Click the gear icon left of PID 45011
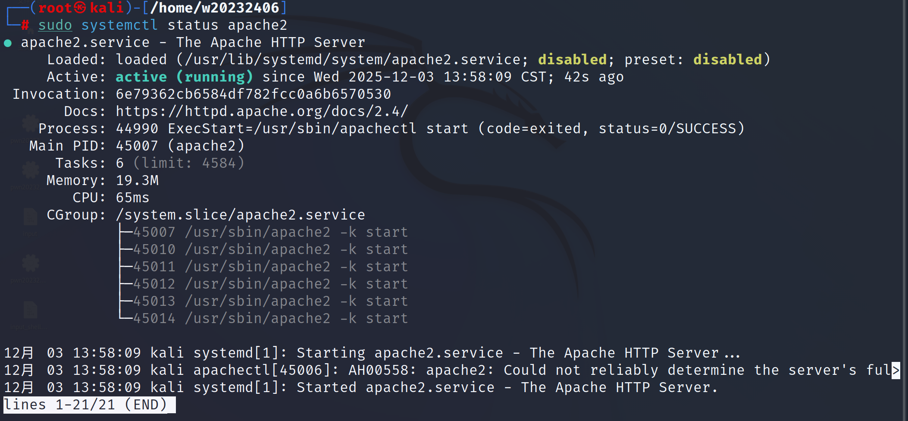This screenshot has width=908, height=421. (x=30, y=263)
